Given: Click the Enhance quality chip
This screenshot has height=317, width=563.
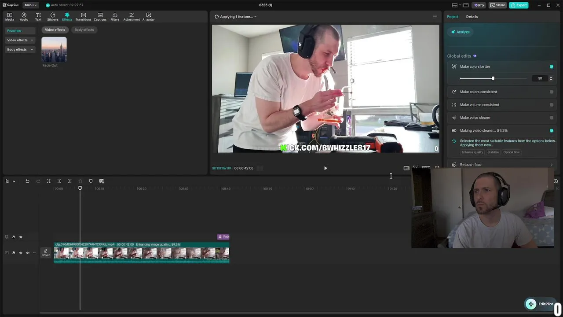Looking at the screenshot, I should click(x=472, y=152).
